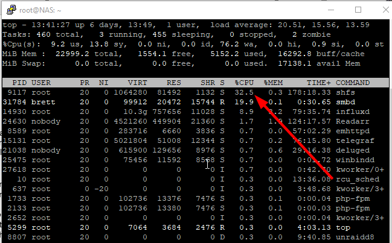The width and height of the screenshot is (392, 243).
Task: Click user 'brett' in smbd row
Action: point(43,102)
